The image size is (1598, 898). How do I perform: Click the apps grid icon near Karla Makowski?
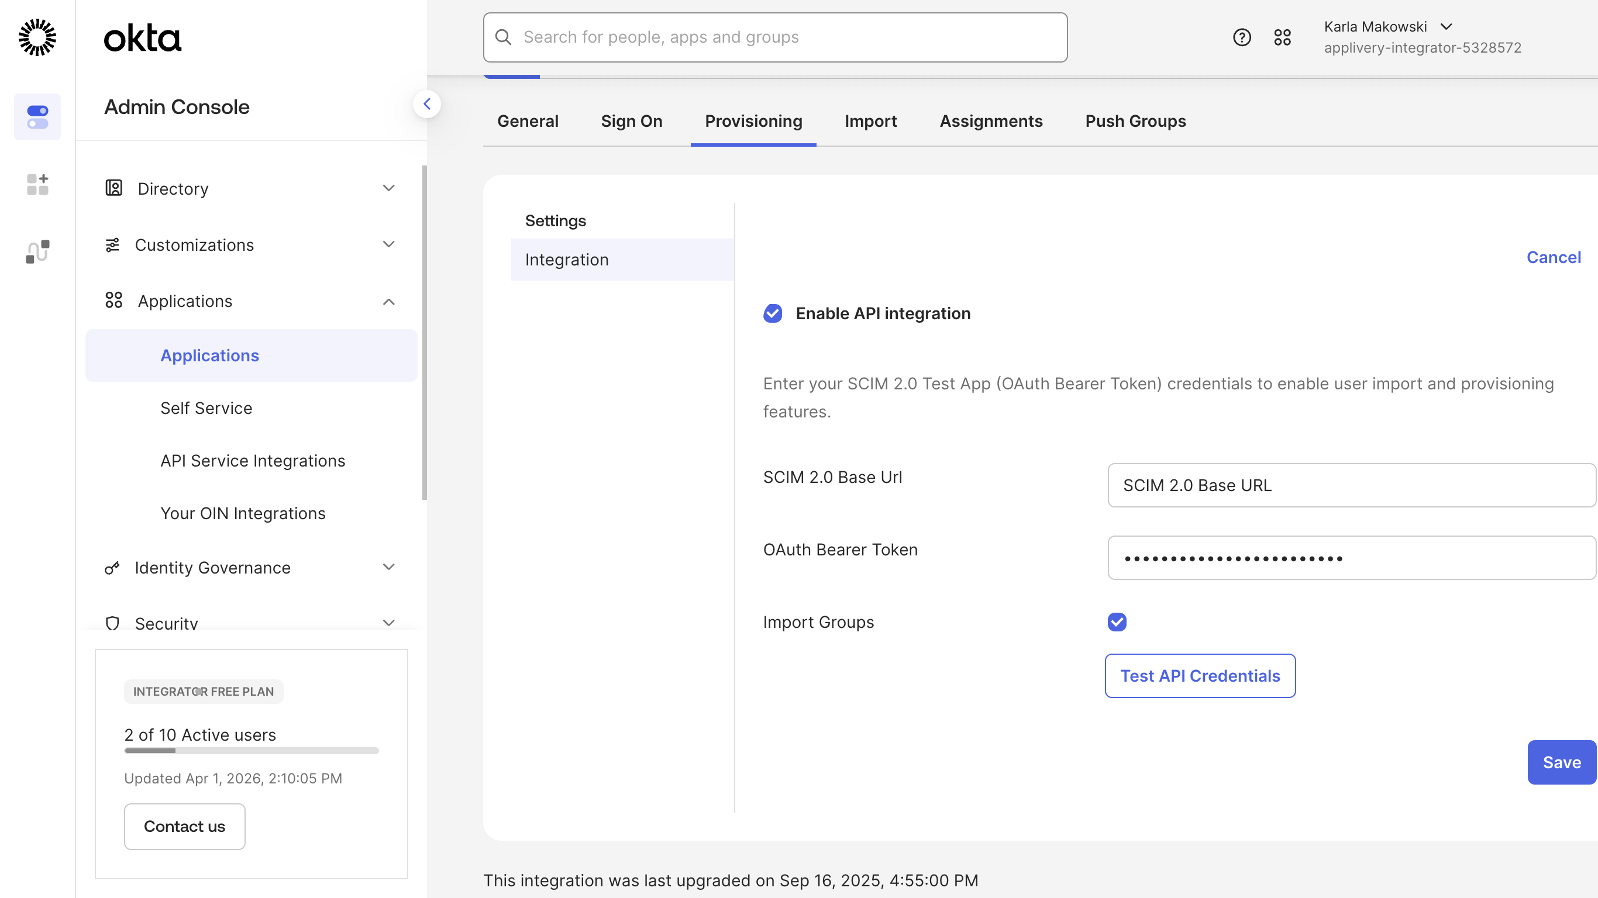tap(1282, 37)
